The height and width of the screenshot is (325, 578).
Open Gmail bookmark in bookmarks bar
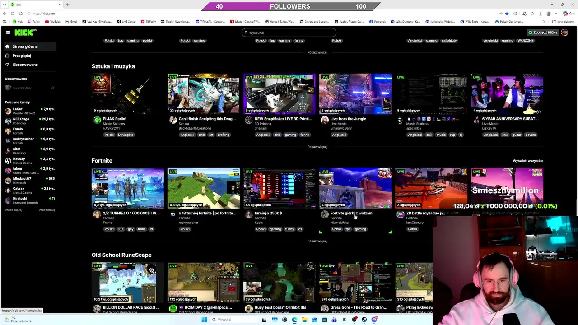point(71,22)
